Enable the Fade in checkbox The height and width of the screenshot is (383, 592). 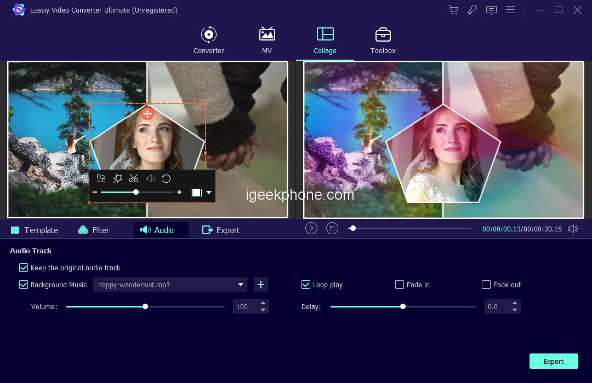pos(400,285)
